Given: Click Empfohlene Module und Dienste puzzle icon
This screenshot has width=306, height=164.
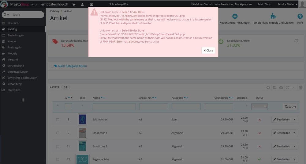Looking at the screenshot, I should 273,16.
